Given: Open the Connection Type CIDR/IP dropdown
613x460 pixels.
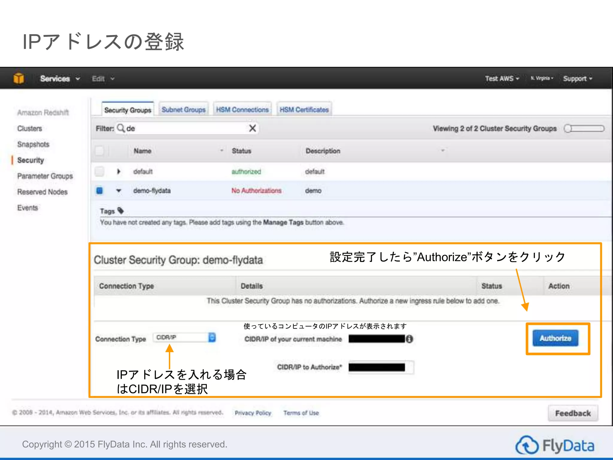Looking at the screenshot, I should (x=184, y=338).
